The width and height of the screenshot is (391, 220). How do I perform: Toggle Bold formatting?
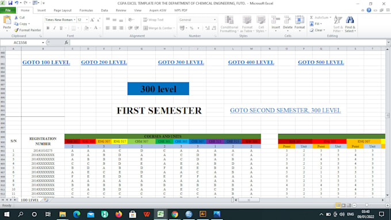coord(48,28)
